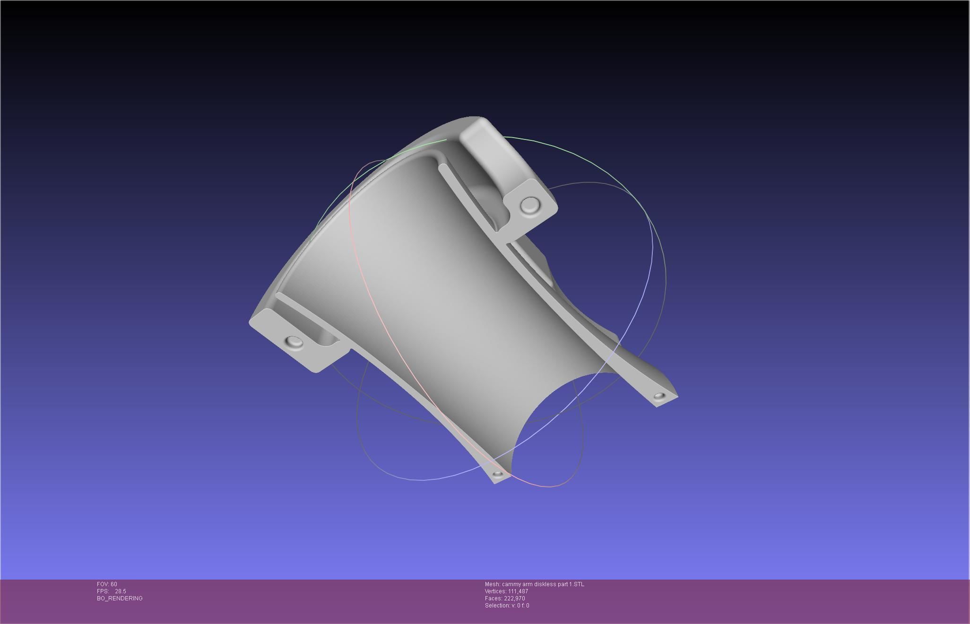Click the BO_RENDERING status text

click(x=120, y=598)
